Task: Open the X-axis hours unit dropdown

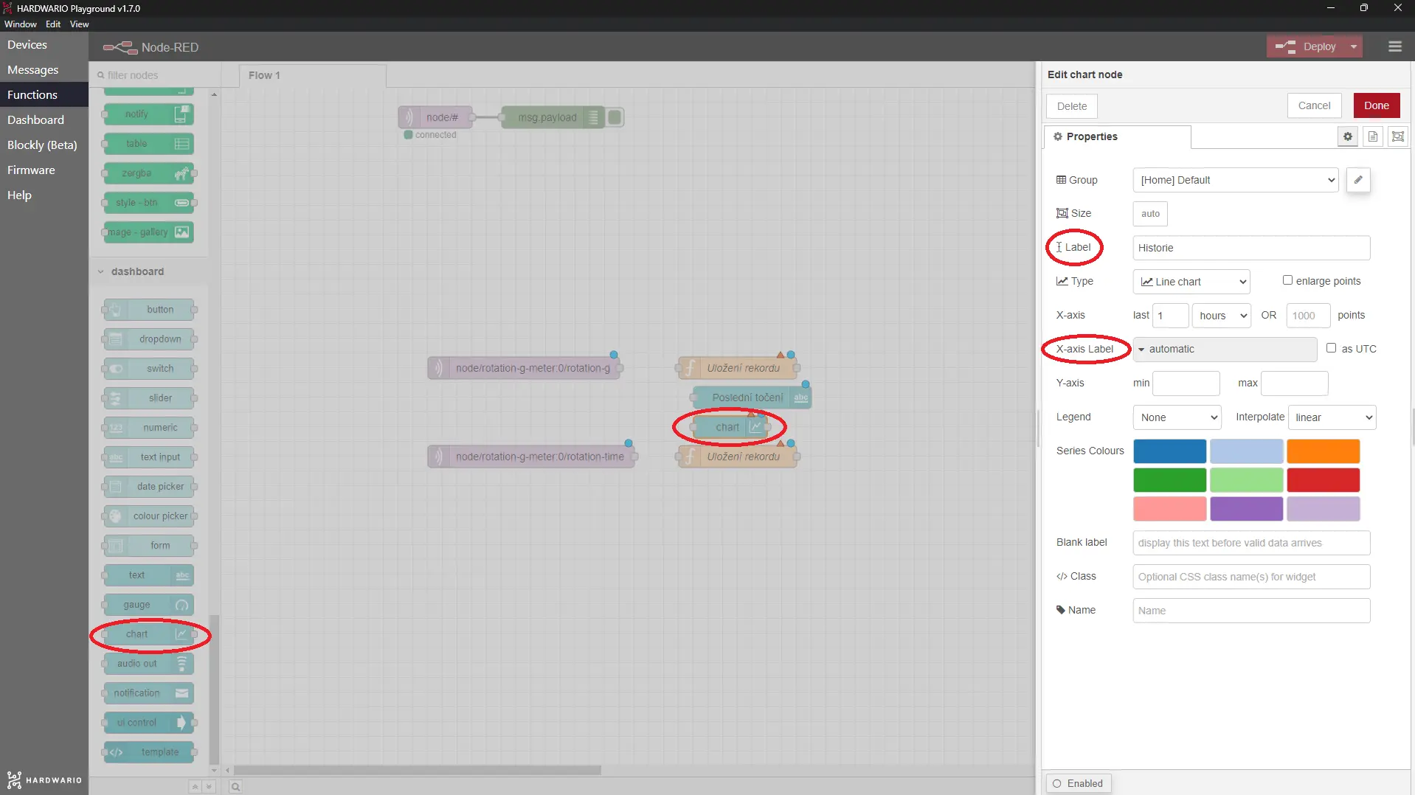Action: click(x=1222, y=316)
